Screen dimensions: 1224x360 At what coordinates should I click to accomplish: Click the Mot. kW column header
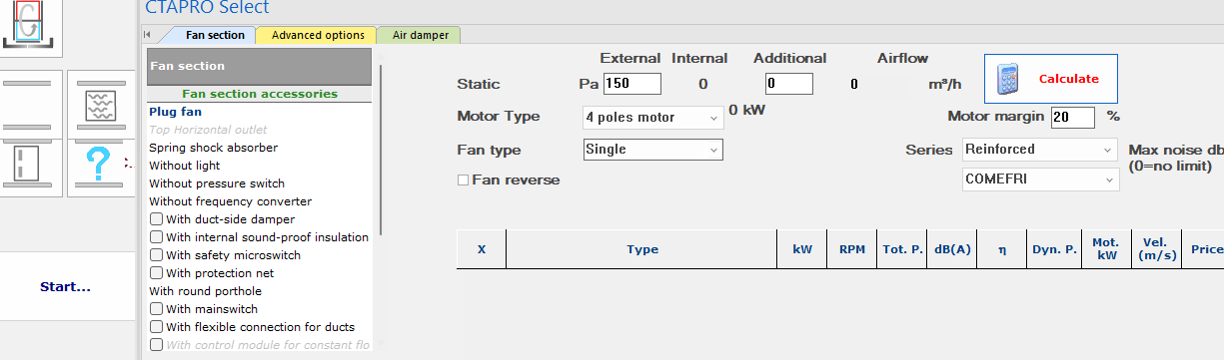click(x=1105, y=249)
